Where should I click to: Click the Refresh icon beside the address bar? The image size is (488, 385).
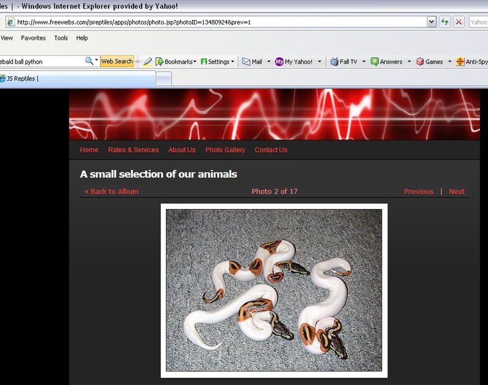[x=445, y=22]
